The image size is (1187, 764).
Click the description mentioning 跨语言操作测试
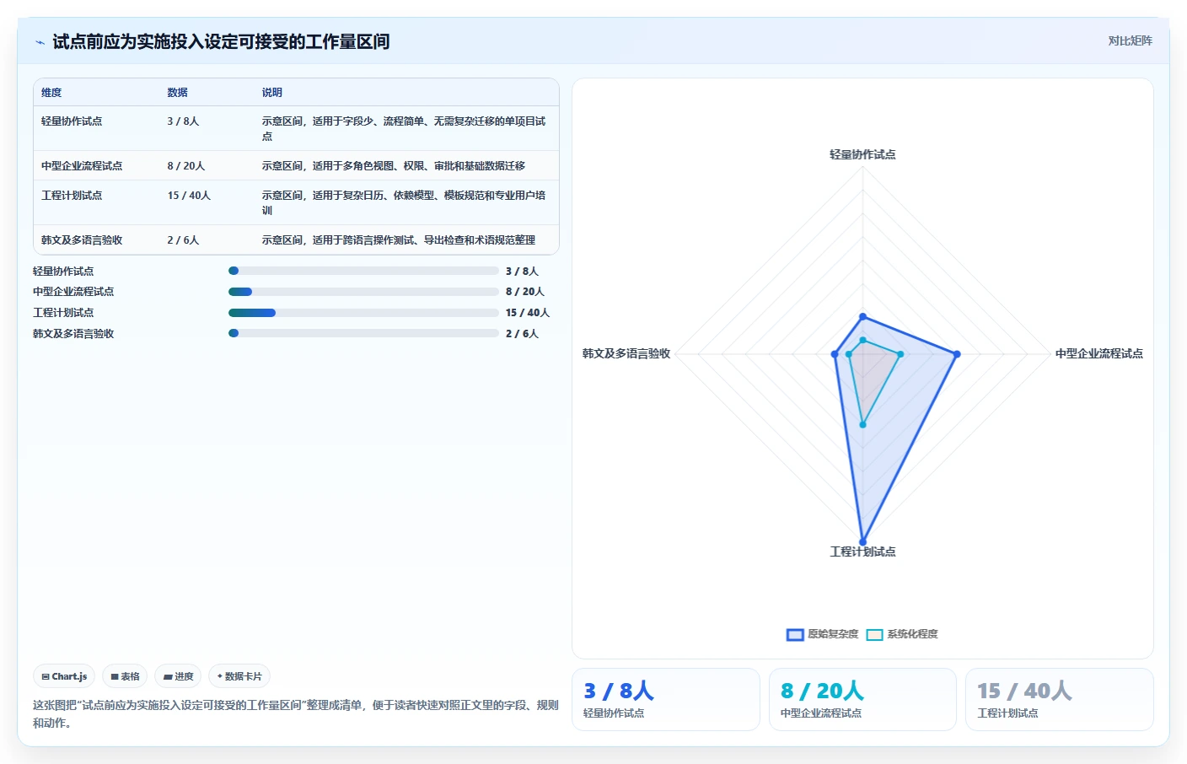pos(398,240)
